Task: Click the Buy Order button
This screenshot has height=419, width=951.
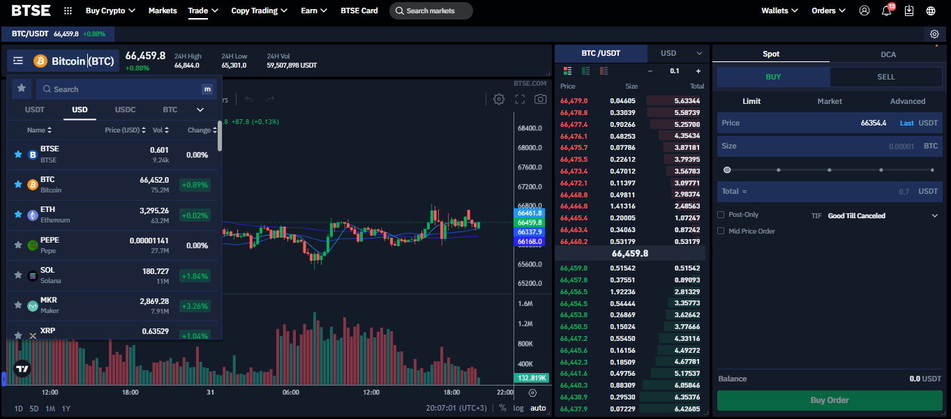Action: click(x=830, y=400)
